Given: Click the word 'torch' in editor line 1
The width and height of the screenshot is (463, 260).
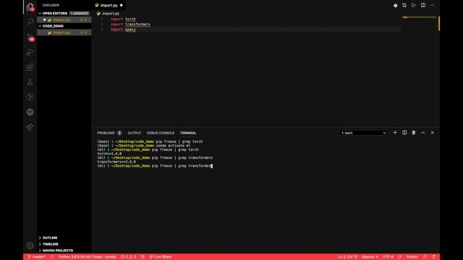Looking at the screenshot, I should pos(130,19).
